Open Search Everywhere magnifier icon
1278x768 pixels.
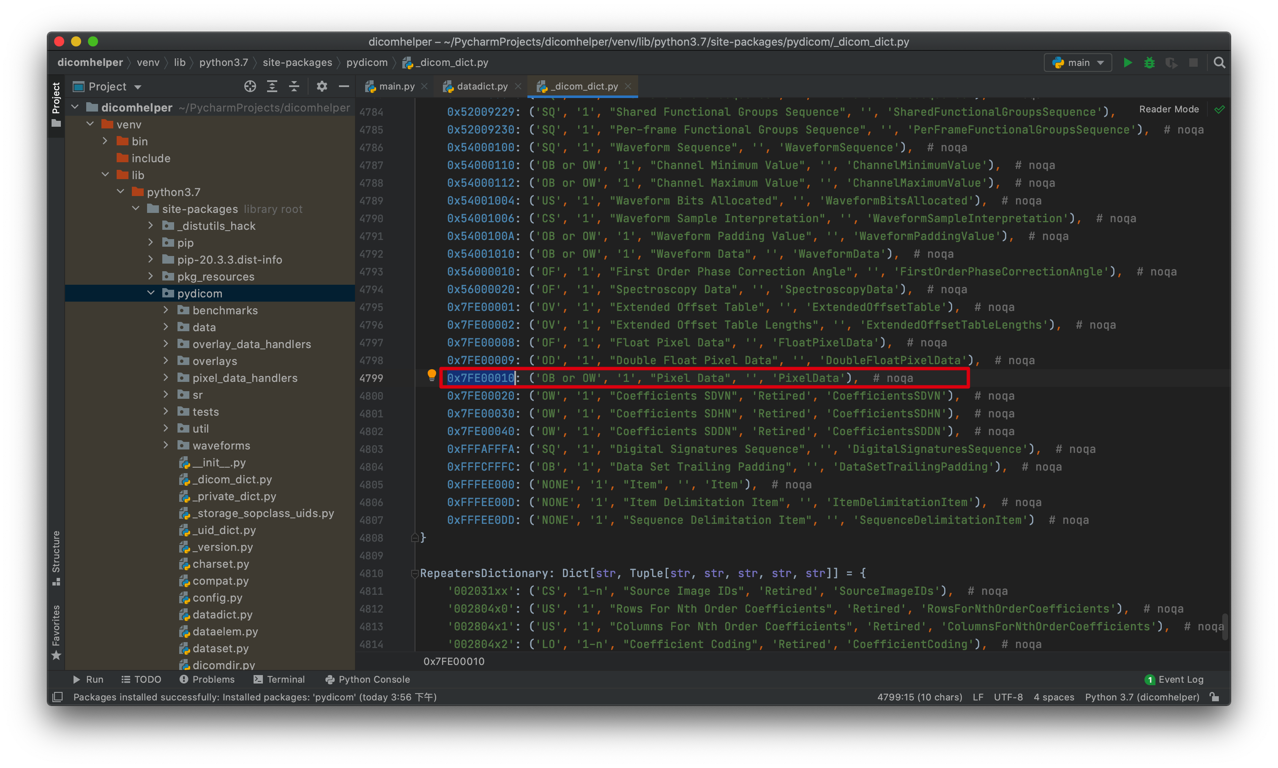point(1219,63)
